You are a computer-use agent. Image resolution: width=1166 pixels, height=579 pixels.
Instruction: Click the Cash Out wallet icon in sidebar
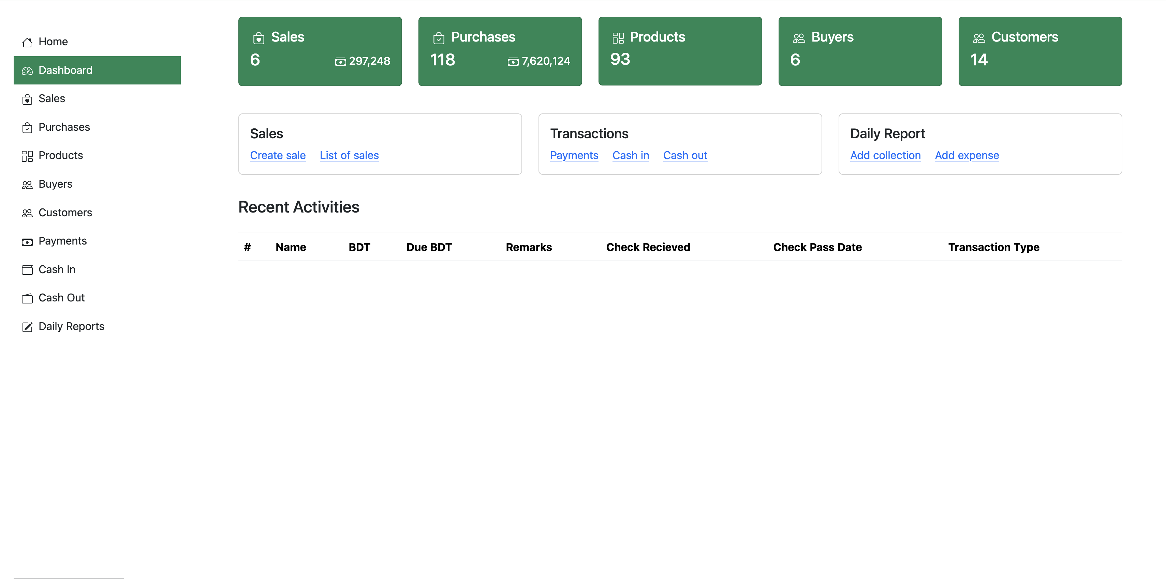[27, 298]
